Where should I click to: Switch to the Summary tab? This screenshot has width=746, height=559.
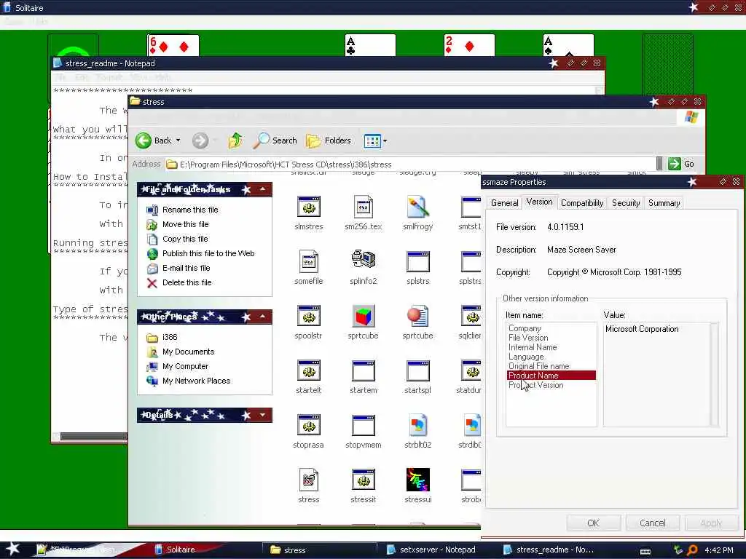point(664,203)
